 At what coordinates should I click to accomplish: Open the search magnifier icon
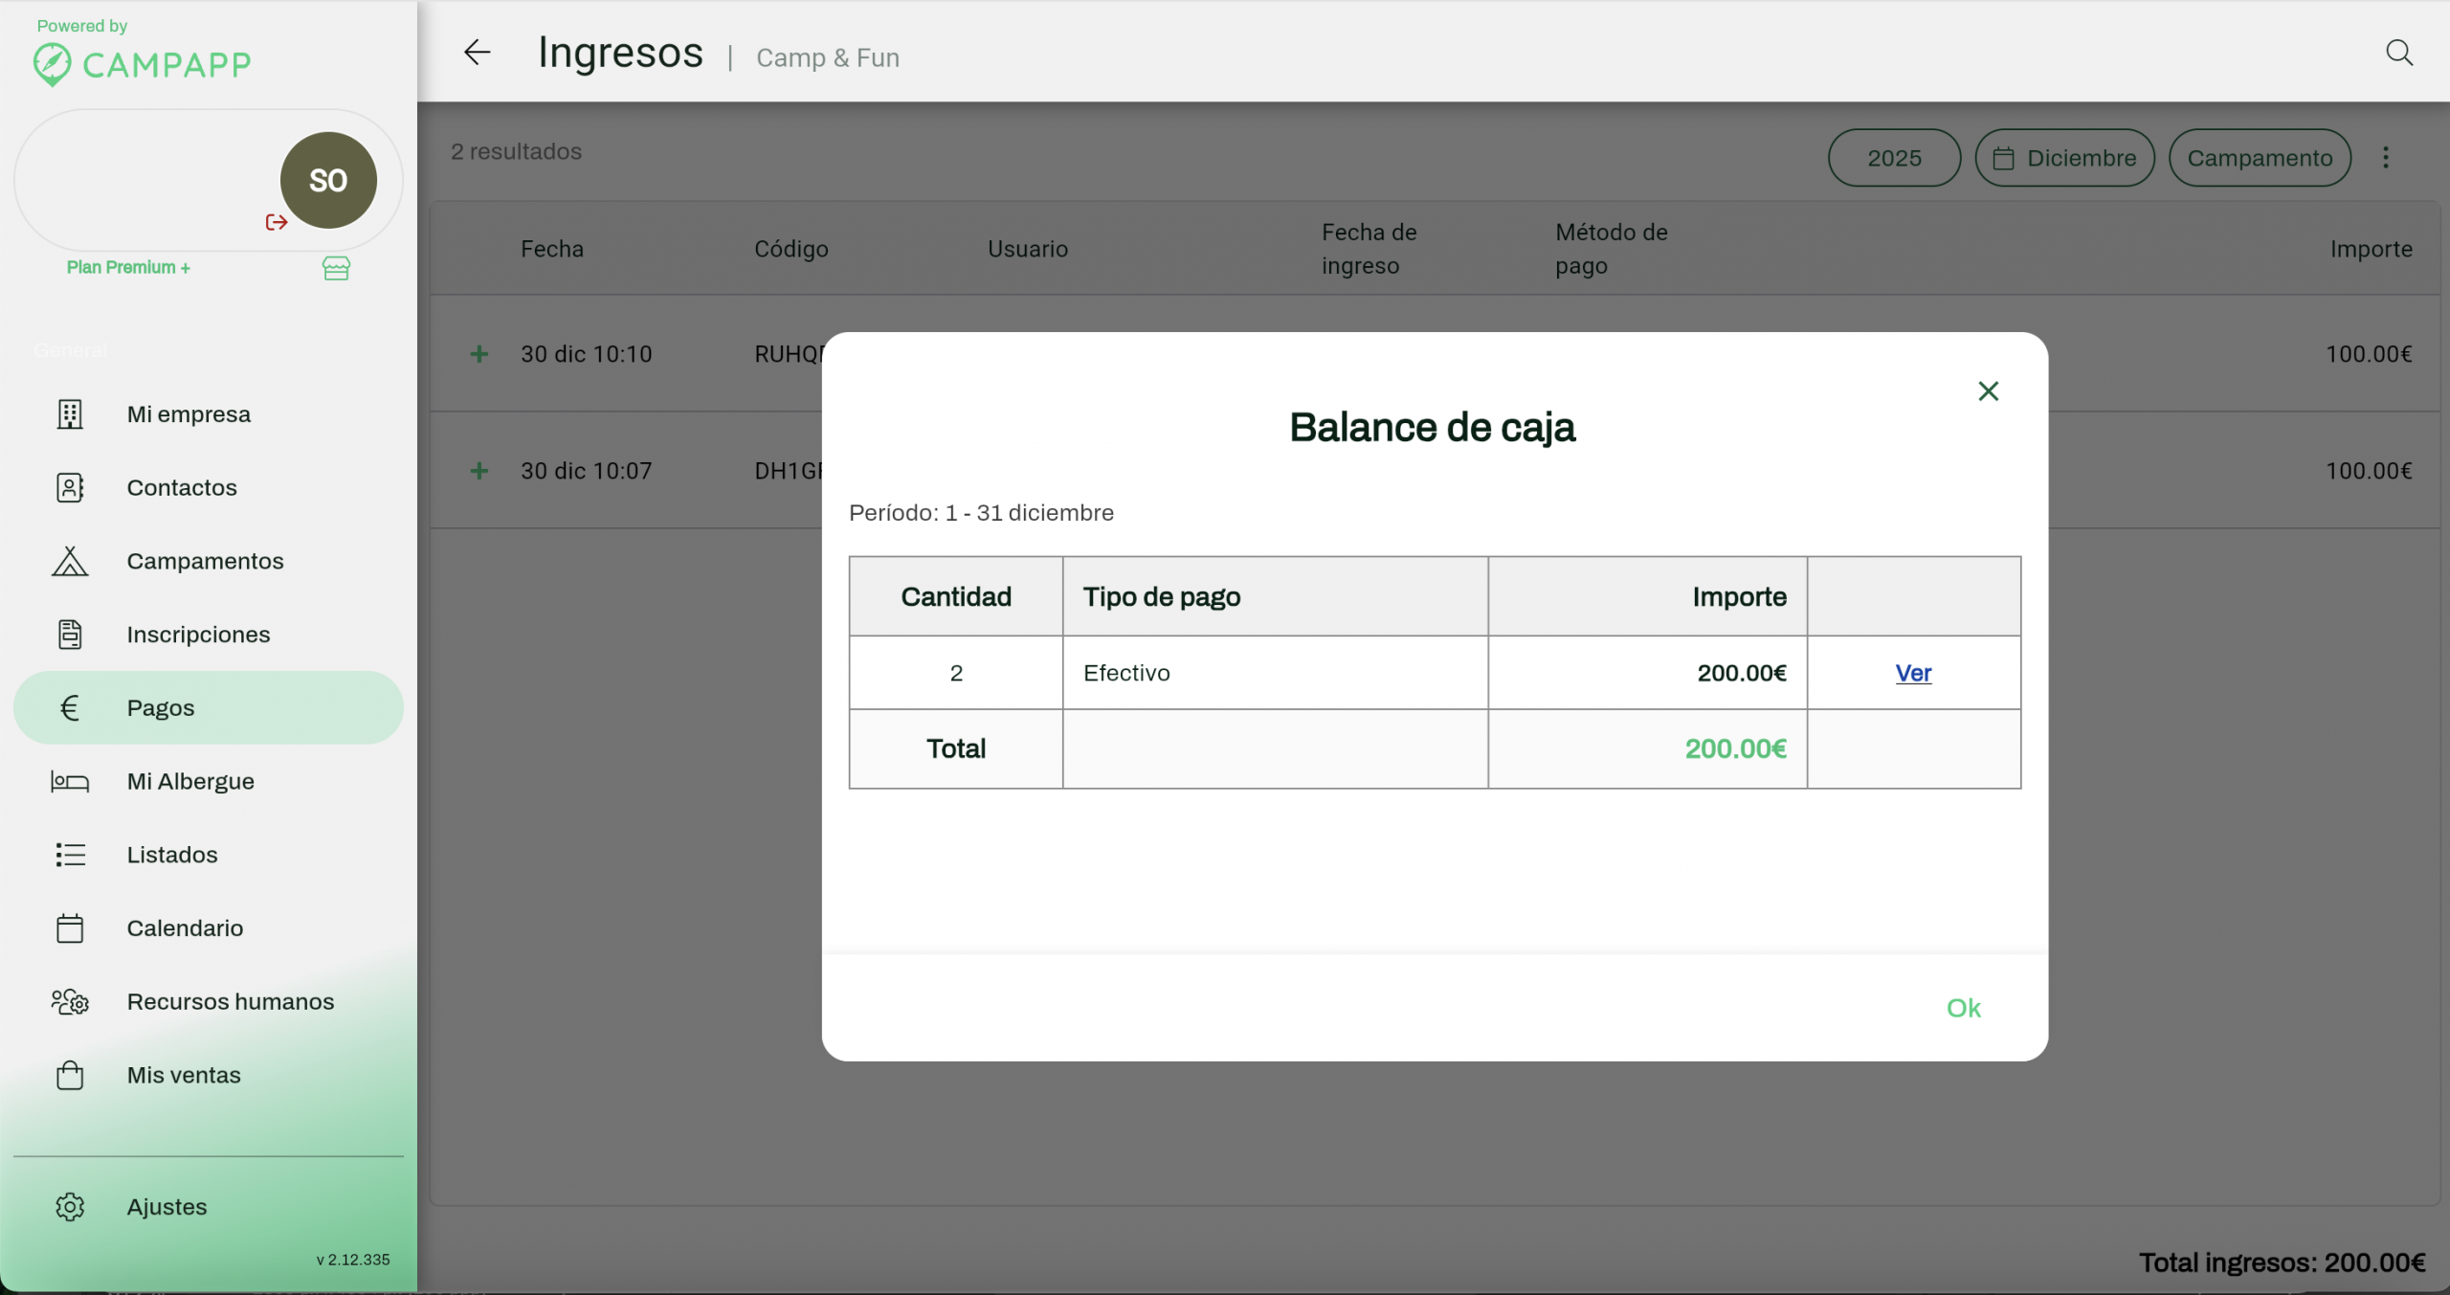(2398, 53)
